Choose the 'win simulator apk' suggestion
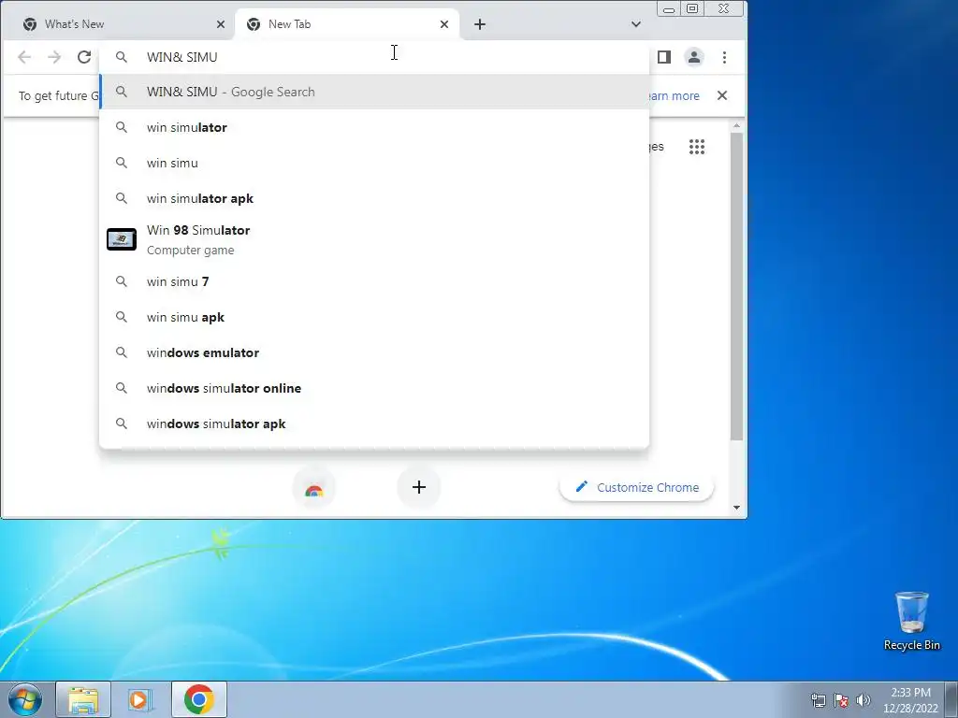The image size is (958, 718). [374, 198]
